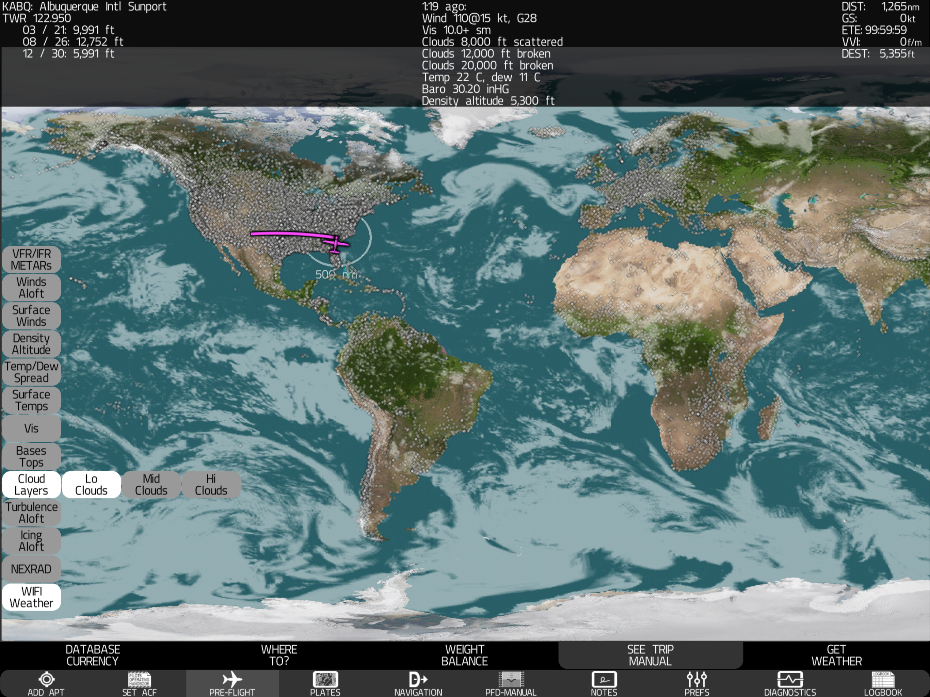
Task: Enable the NEXRAD radar layer
Action: pyautogui.click(x=31, y=569)
